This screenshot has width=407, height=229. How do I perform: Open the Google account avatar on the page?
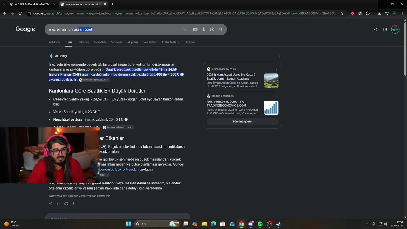click(395, 30)
